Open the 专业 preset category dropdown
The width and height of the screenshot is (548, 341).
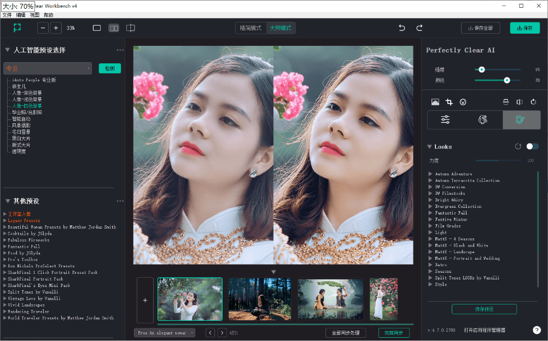47,68
